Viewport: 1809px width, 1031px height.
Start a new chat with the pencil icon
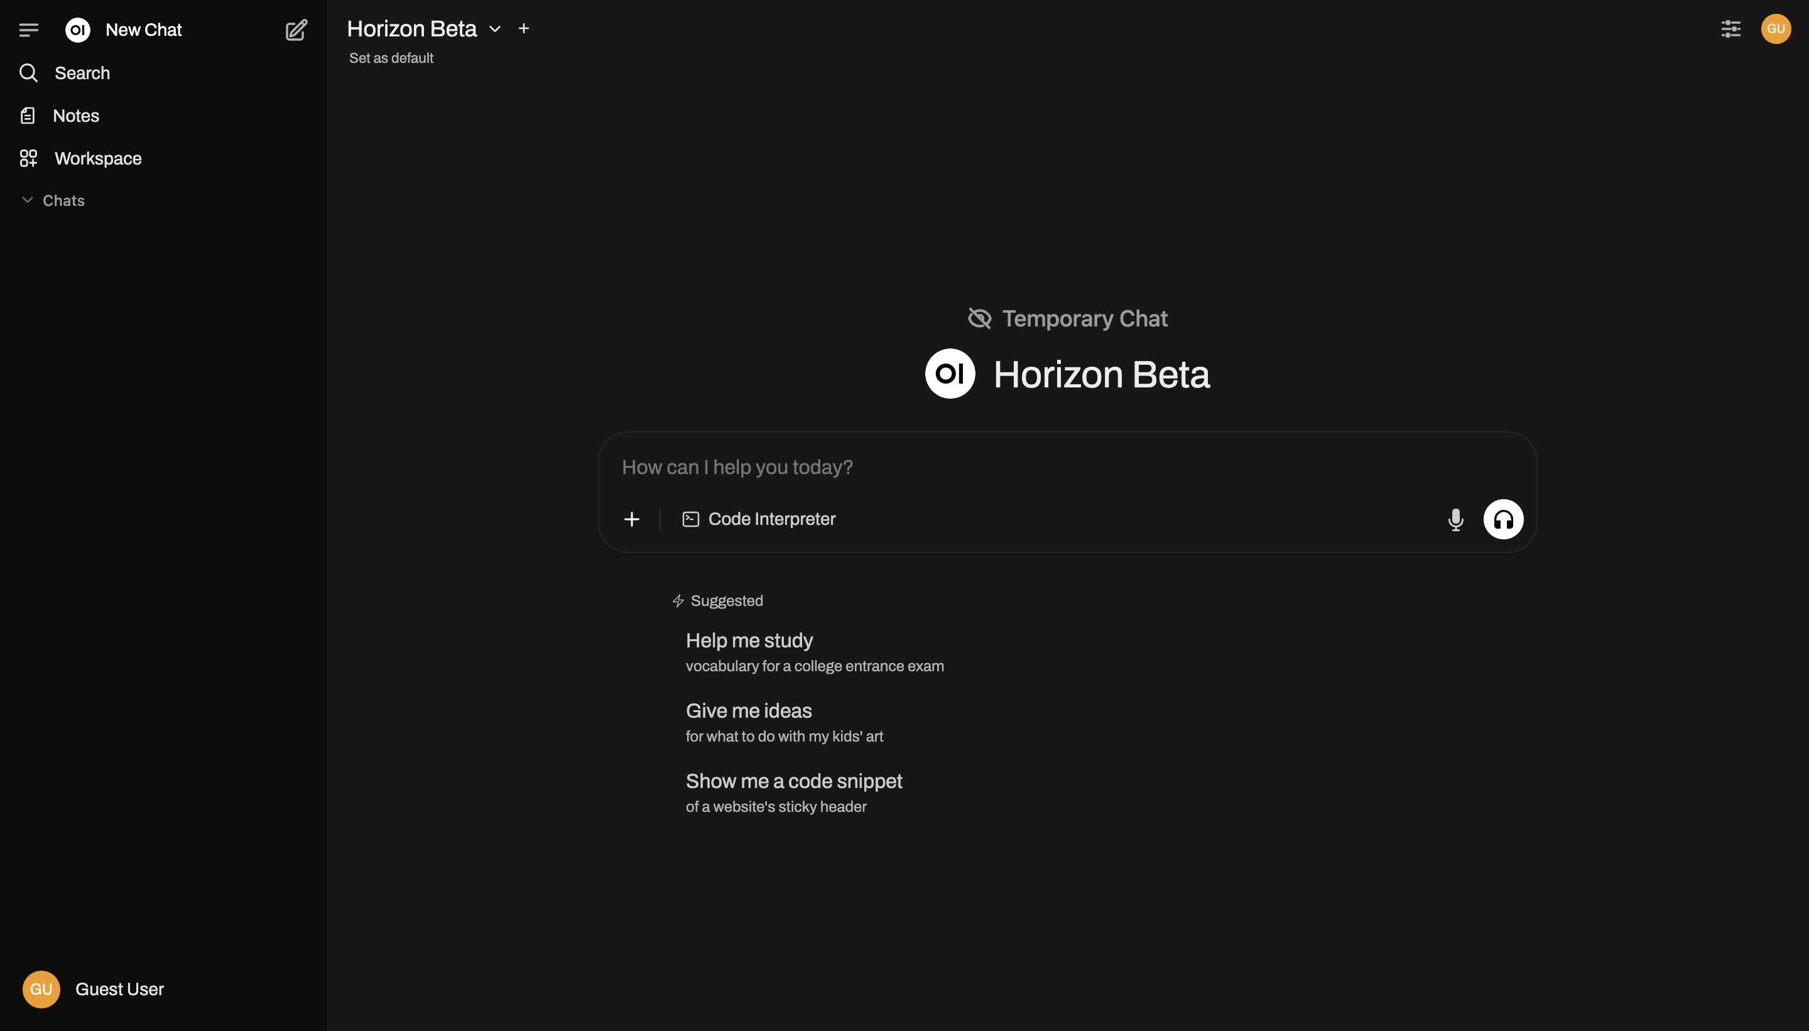pyautogui.click(x=296, y=30)
